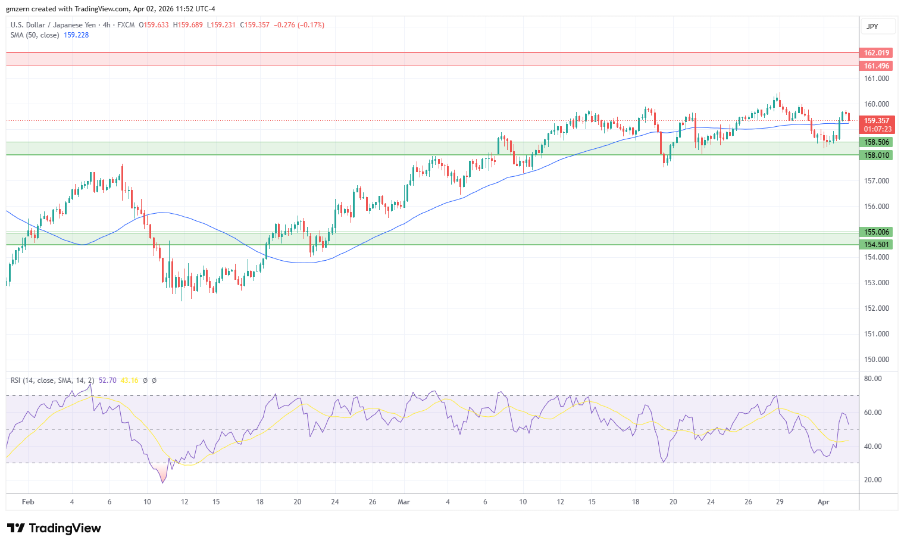Select the low price L159.231
Screen dimensions: 904x546
221,25
